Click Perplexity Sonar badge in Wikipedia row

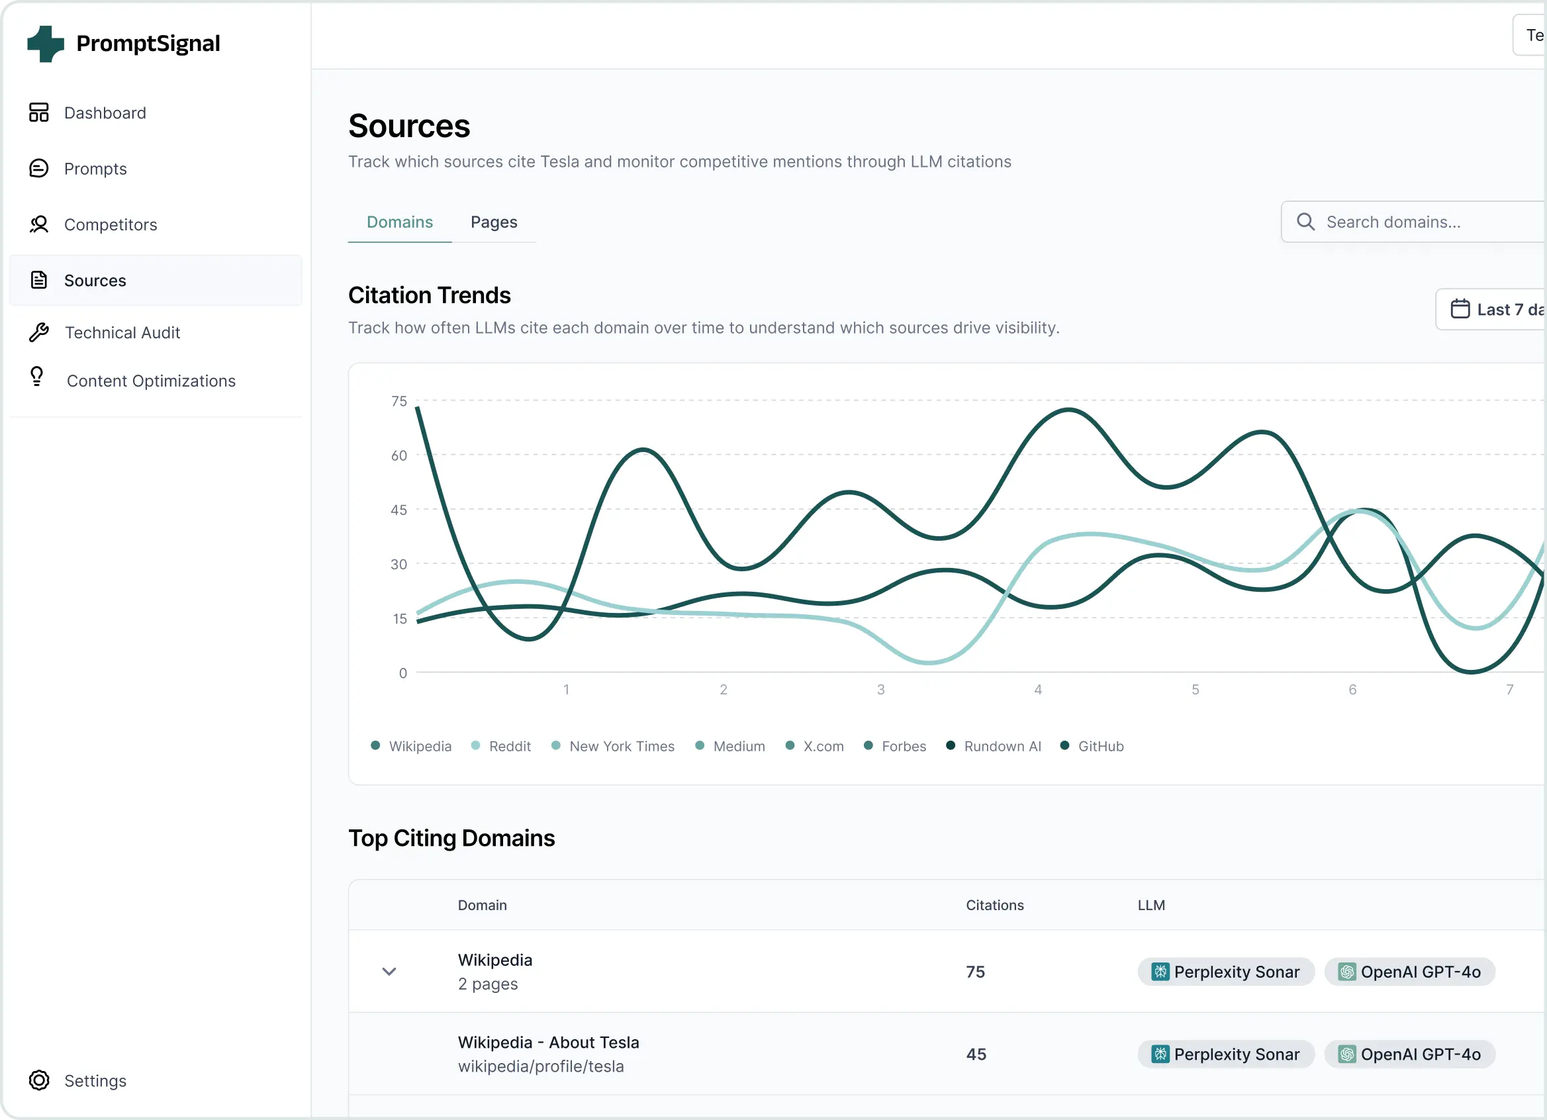tap(1226, 971)
